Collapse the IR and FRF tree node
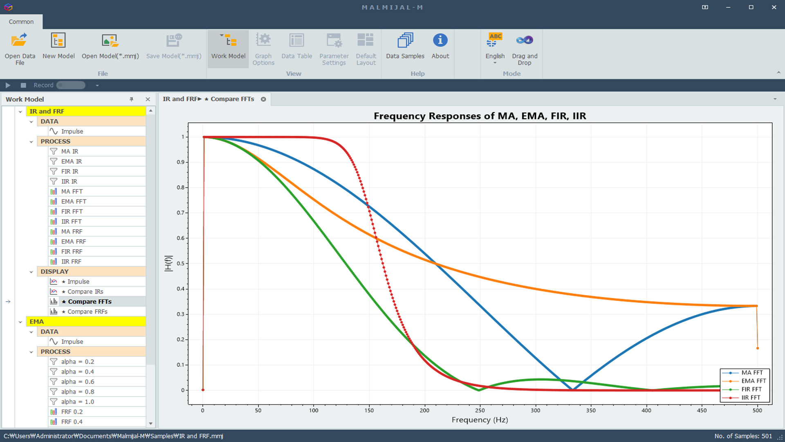This screenshot has height=442, width=785. [x=20, y=111]
